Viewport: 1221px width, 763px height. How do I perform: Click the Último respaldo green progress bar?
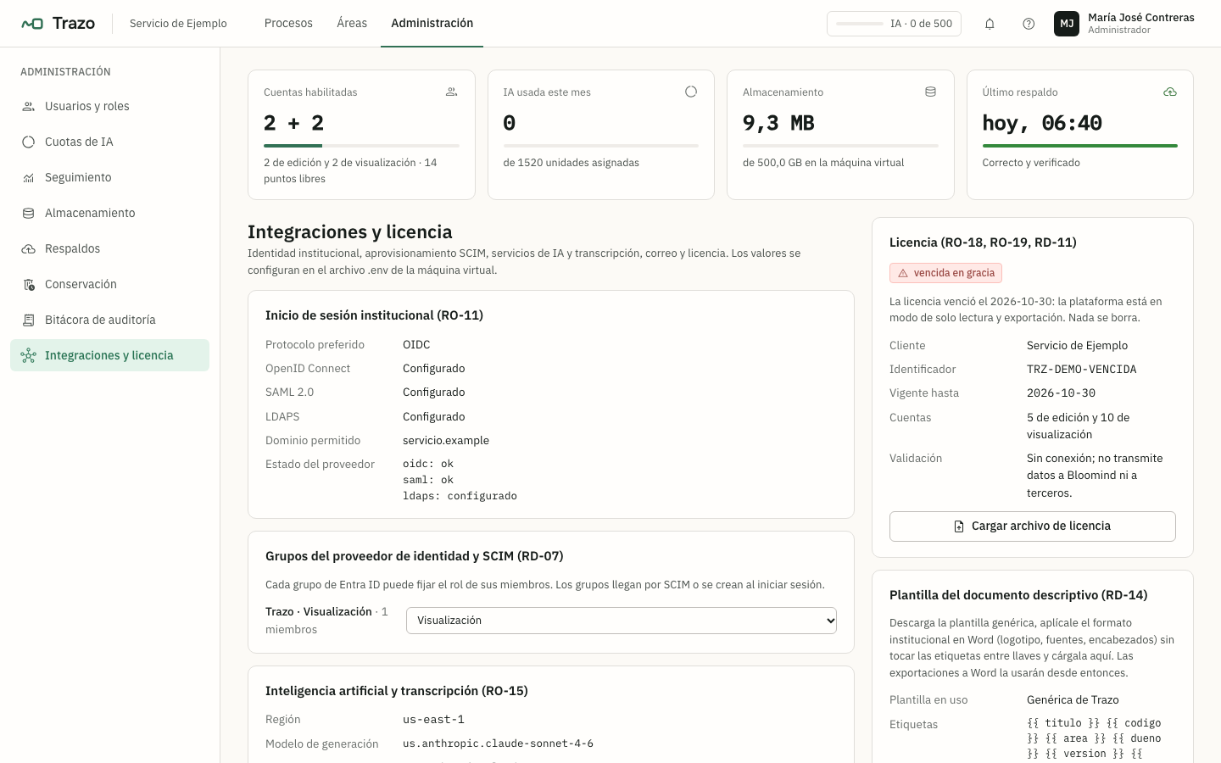(1080, 146)
